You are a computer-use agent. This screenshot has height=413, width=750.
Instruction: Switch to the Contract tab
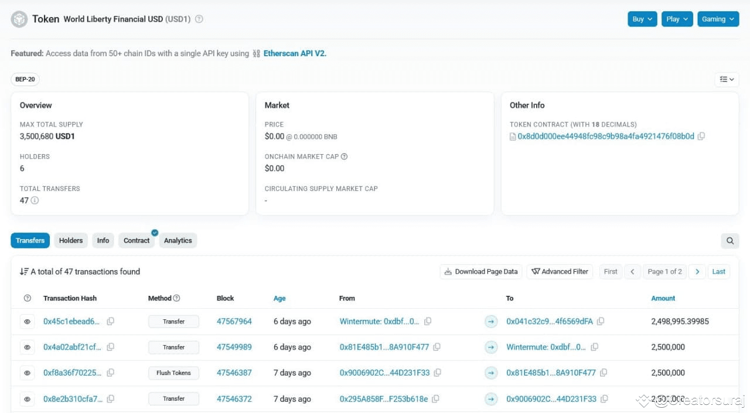[137, 240]
